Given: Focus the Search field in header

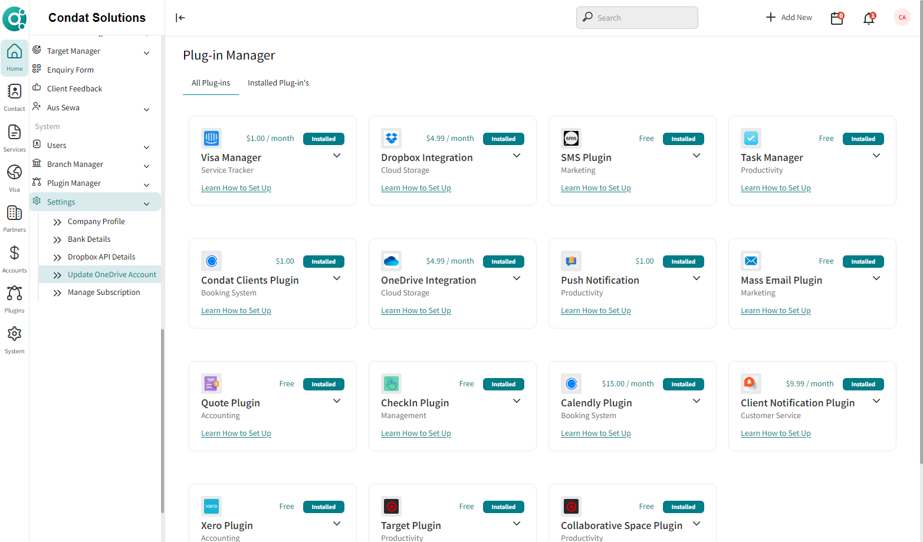Looking at the screenshot, I should pyautogui.click(x=637, y=18).
